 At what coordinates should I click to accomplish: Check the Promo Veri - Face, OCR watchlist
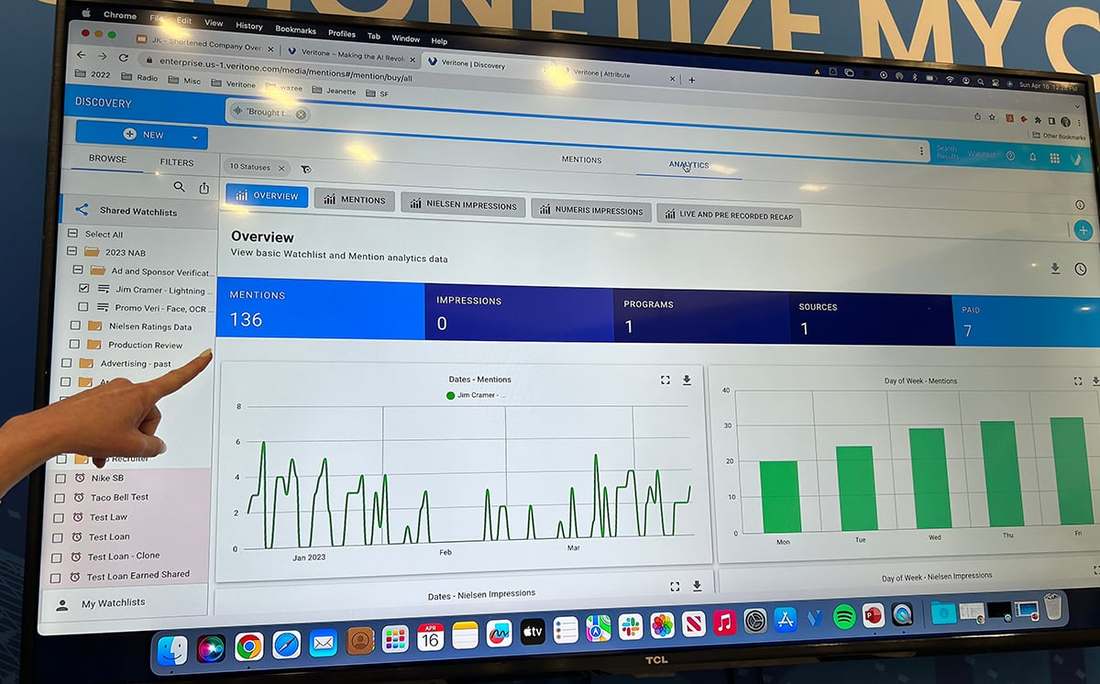click(x=83, y=307)
